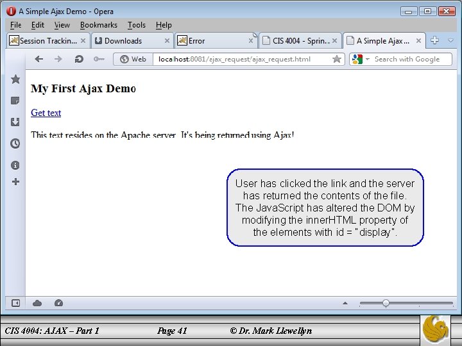Close the Session Tracking tab
This screenshot has height=346, width=462.
(83, 40)
